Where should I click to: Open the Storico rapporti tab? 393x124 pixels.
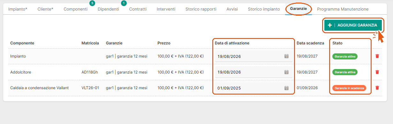coord(201,9)
